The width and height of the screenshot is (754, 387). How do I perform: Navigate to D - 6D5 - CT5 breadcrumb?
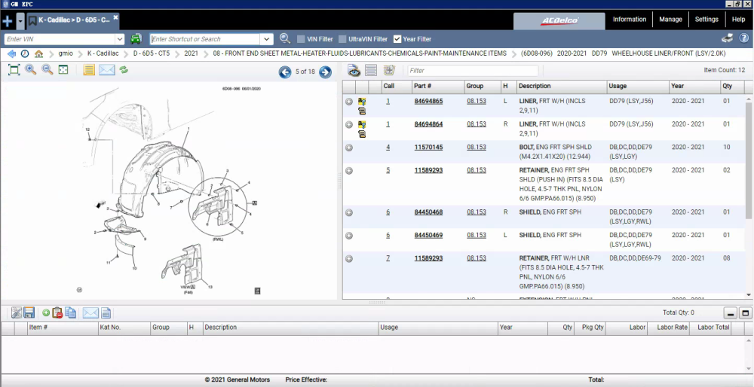pos(152,53)
